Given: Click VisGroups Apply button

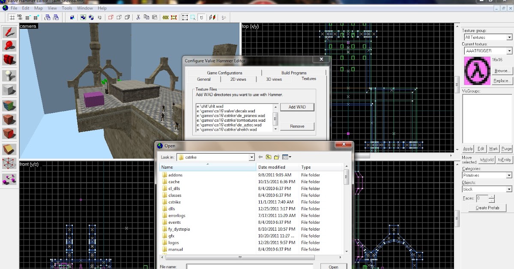Looking at the screenshot, I should click(x=468, y=149).
